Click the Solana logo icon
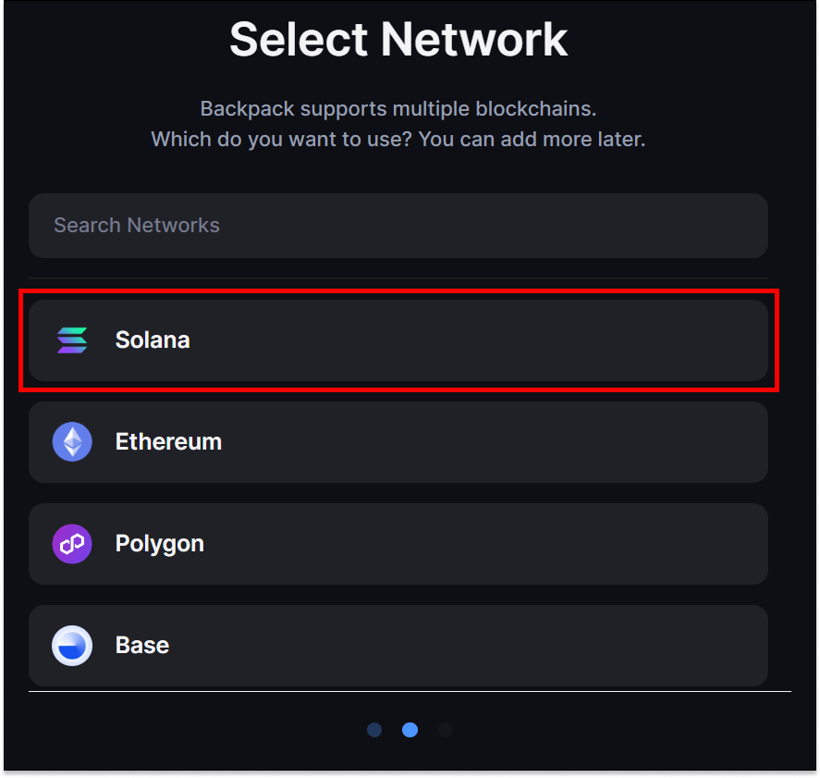 click(x=72, y=340)
